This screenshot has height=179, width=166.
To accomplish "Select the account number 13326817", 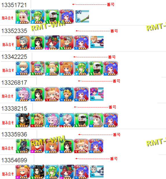I will [14, 83].
